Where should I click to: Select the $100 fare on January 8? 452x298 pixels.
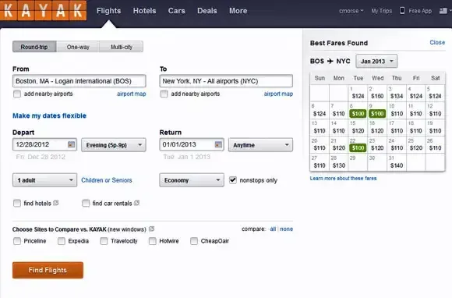[358, 114]
